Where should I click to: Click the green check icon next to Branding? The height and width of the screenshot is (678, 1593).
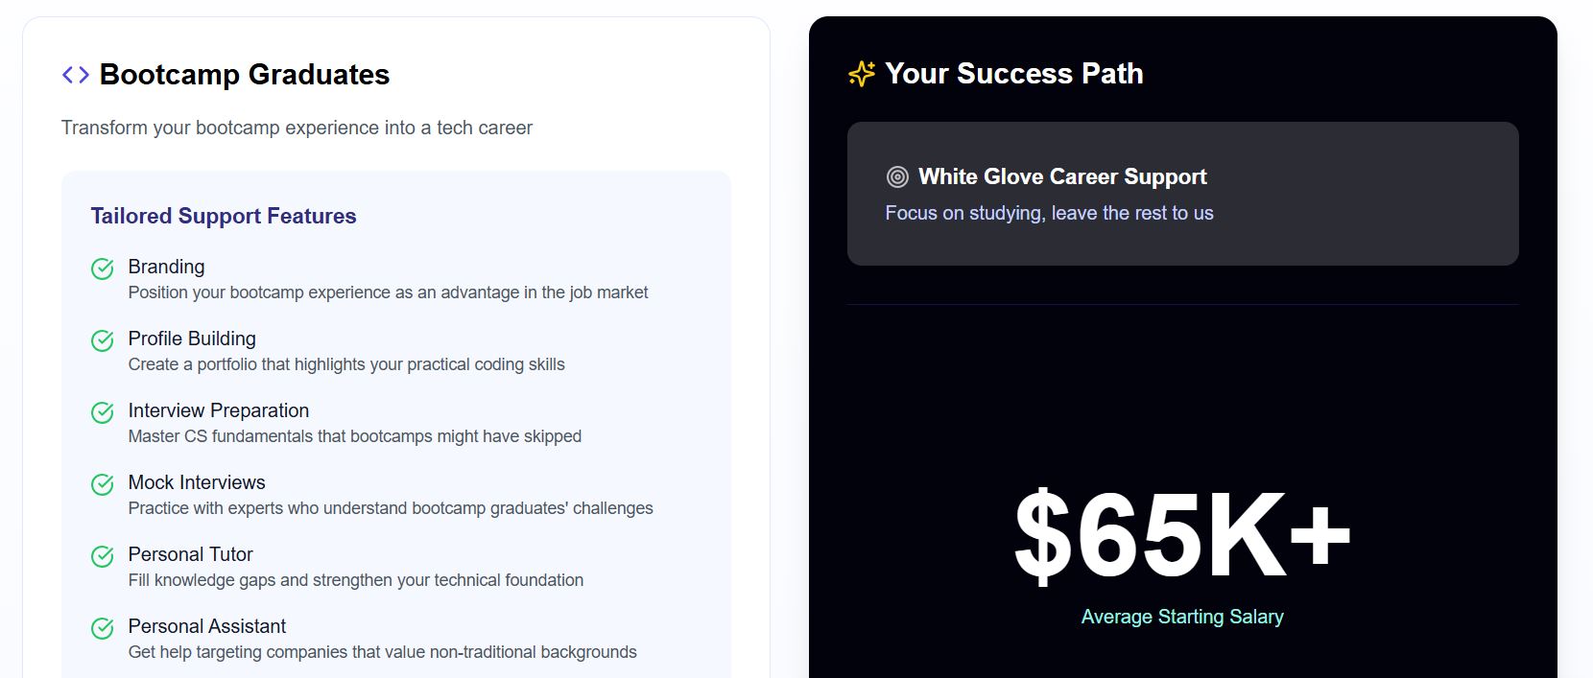pos(103,269)
